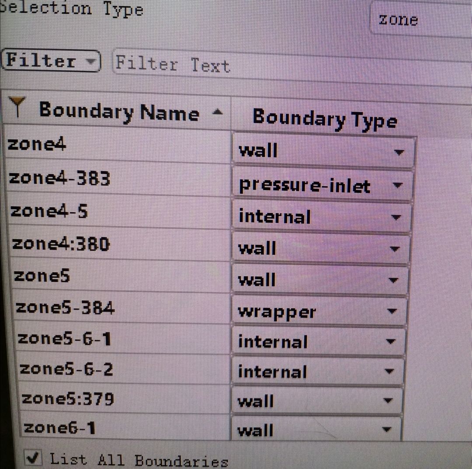Toggle the List All Boundaries checkbox

[x=32, y=458]
